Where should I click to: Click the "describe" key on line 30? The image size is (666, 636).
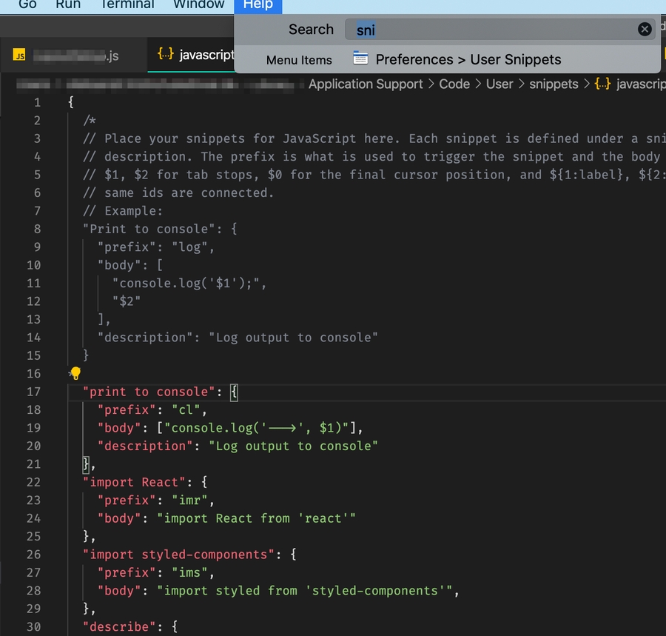[x=123, y=627]
